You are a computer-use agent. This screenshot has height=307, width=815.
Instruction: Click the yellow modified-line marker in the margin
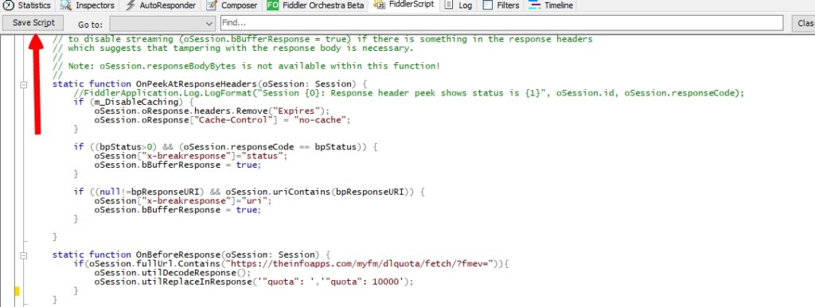click(18, 291)
